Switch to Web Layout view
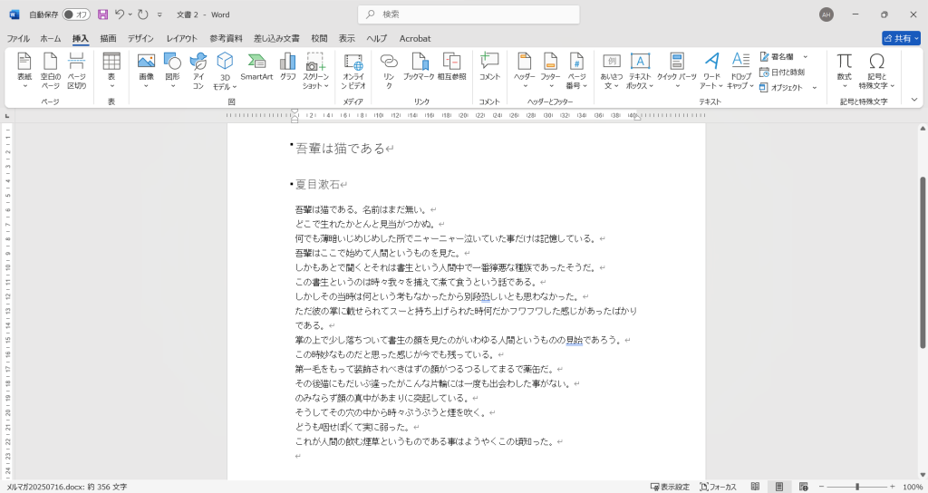928x493 pixels. click(803, 487)
